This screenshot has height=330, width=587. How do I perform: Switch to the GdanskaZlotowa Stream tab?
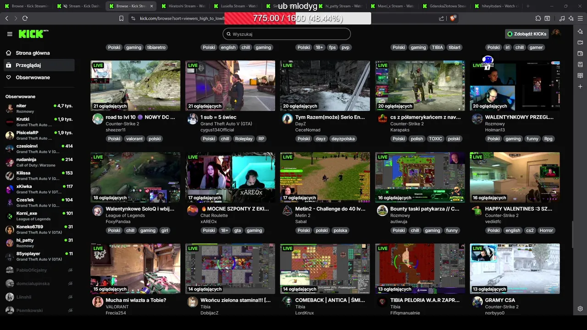click(444, 6)
